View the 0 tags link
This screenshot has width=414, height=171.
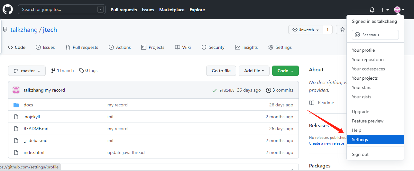(x=88, y=71)
